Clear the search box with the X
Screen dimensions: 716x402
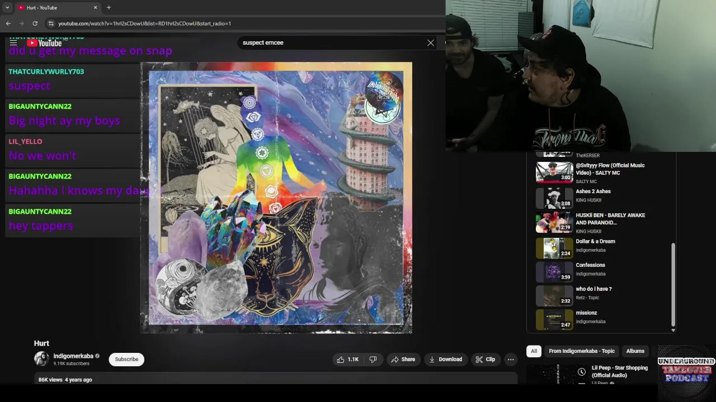(x=431, y=43)
